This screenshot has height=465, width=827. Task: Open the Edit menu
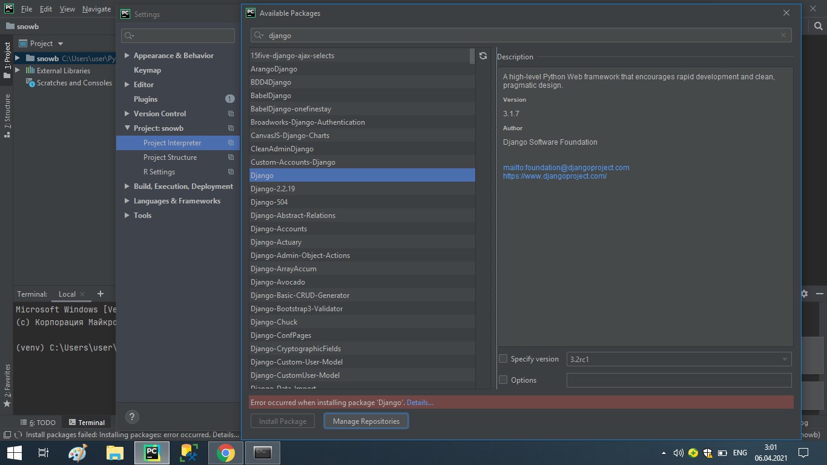click(x=46, y=9)
